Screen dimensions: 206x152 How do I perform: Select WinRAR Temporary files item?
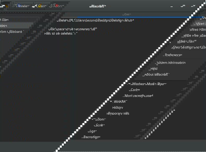(118, 113)
